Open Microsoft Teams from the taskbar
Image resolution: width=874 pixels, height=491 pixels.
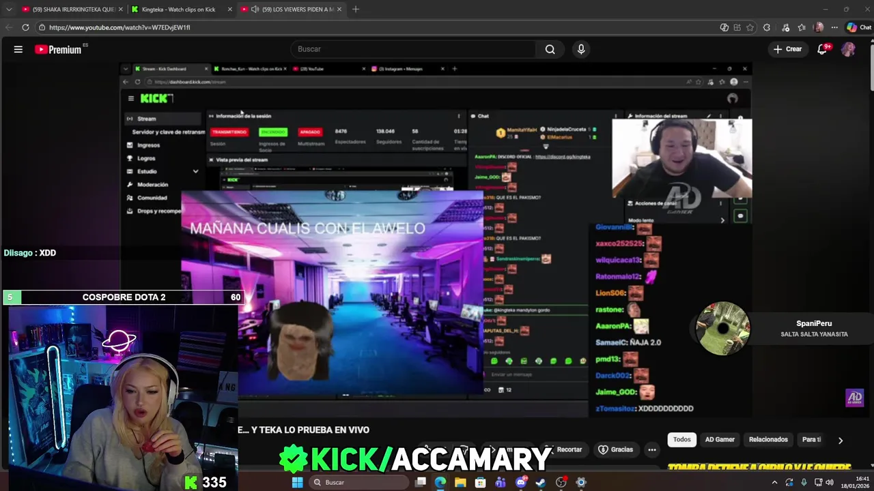[501, 482]
